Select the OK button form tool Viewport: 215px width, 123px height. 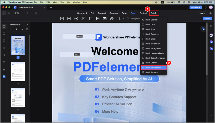(98, 19)
